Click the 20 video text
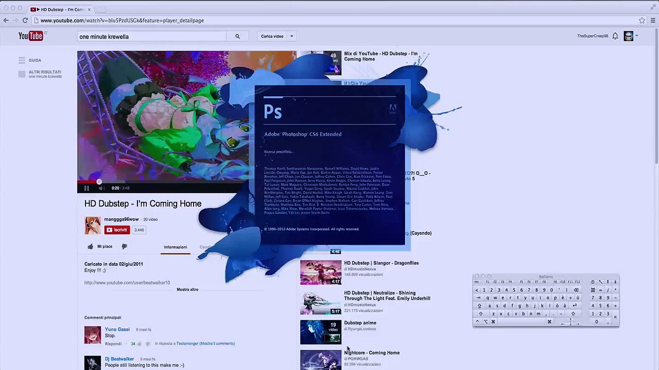Viewport: 659px width, 370px height. pos(150,219)
